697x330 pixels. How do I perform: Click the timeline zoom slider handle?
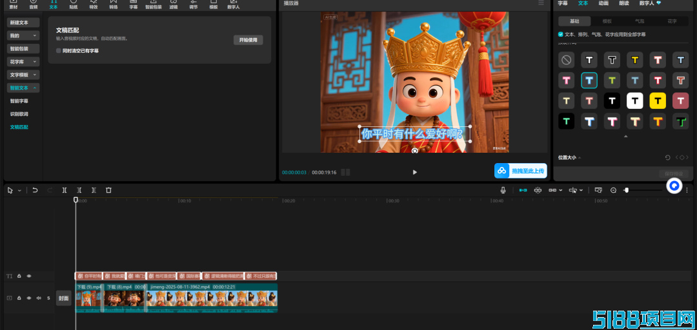tap(626, 190)
